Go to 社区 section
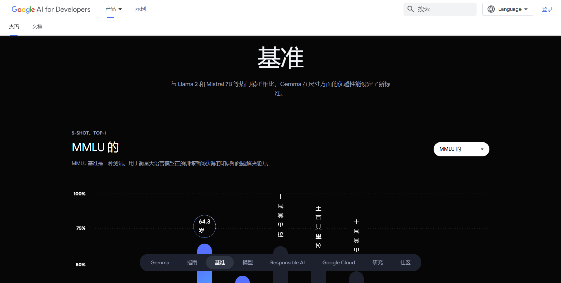 click(405, 263)
